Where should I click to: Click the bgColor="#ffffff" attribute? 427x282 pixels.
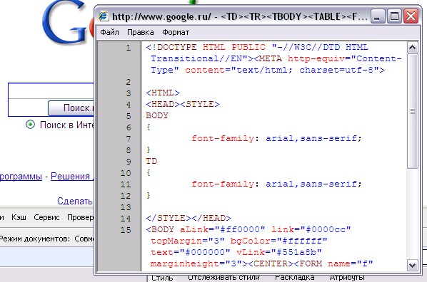tap(278, 241)
